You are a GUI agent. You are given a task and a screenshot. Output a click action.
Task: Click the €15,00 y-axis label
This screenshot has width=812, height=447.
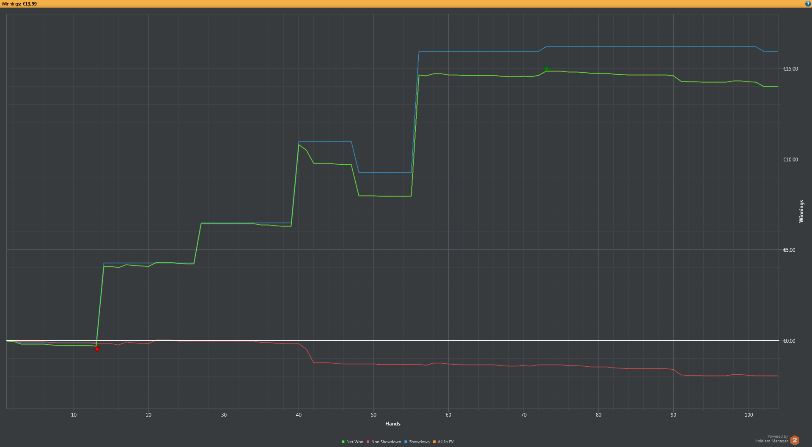[790, 69]
